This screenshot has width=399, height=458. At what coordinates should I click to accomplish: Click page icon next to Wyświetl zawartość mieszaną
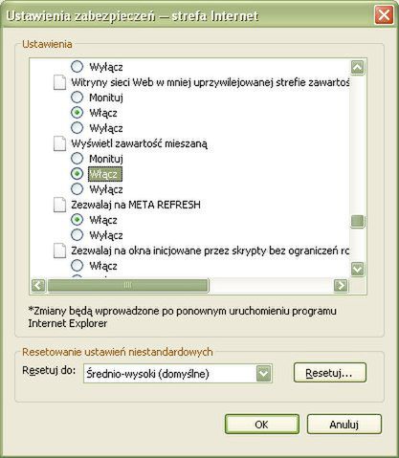tap(59, 143)
